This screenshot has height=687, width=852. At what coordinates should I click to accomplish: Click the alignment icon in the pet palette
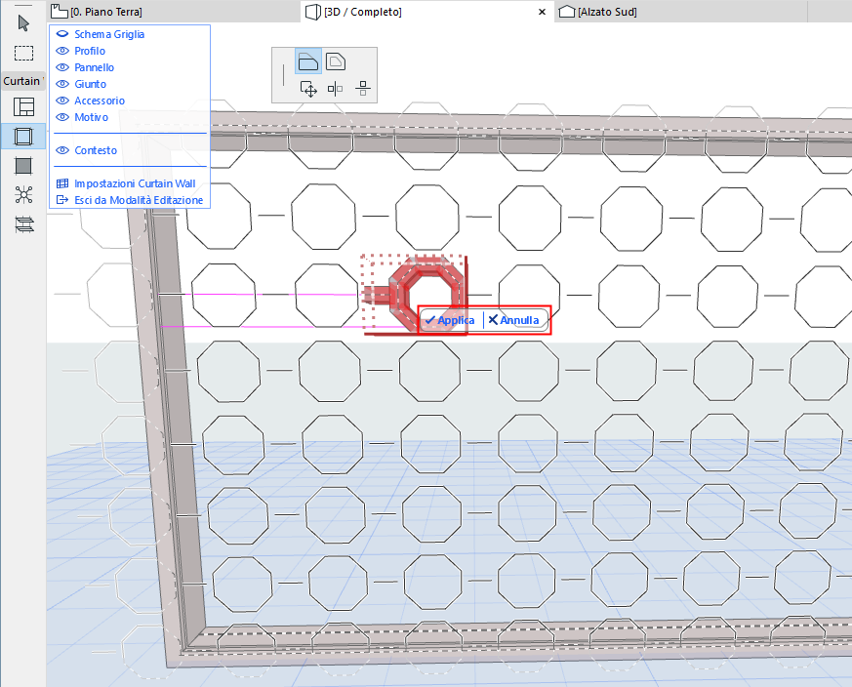click(x=363, y=88)
